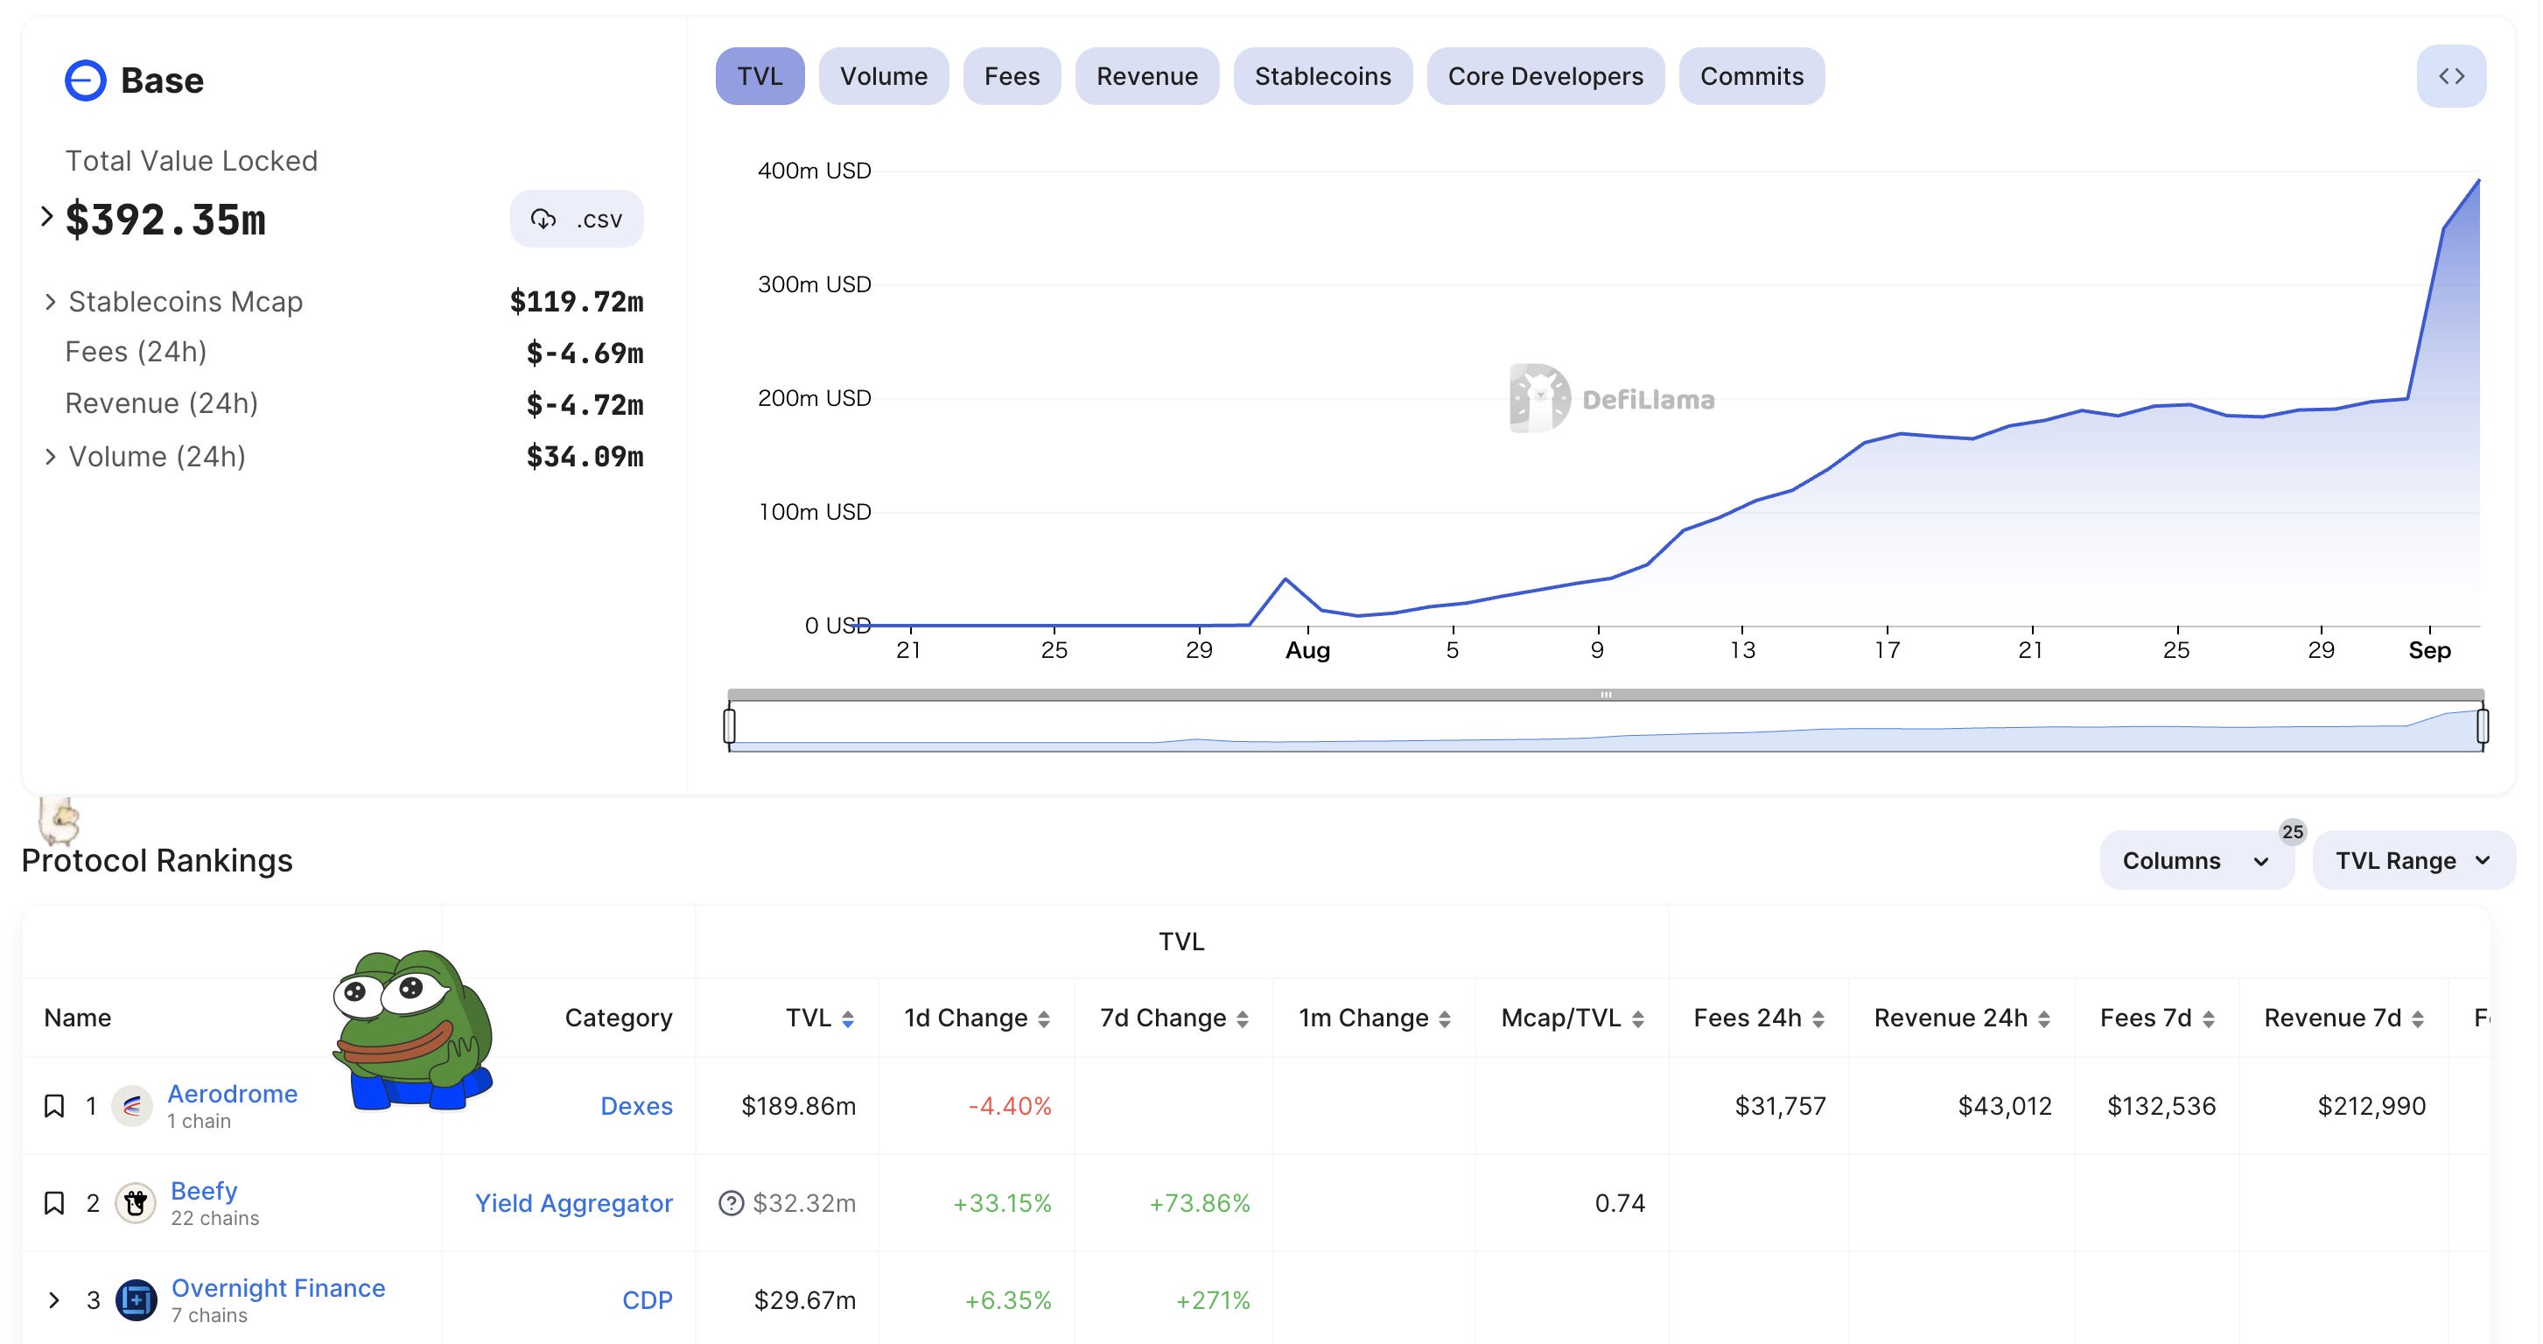2543x1344 pixels.
Task: Click the Overnight Finance logo icon
Action: click(137, 1299)
